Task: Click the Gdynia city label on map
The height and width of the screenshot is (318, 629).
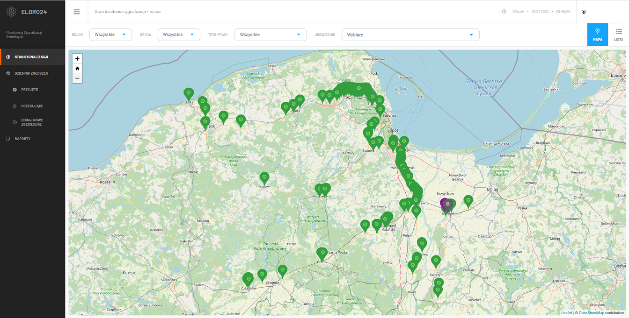Action: pos(389,115)
